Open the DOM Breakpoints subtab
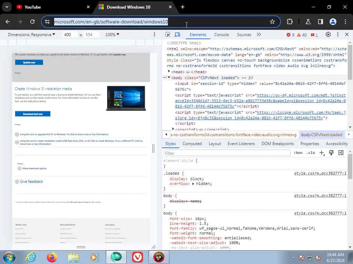This screenshot has height=264, width=353. point(278,144)
